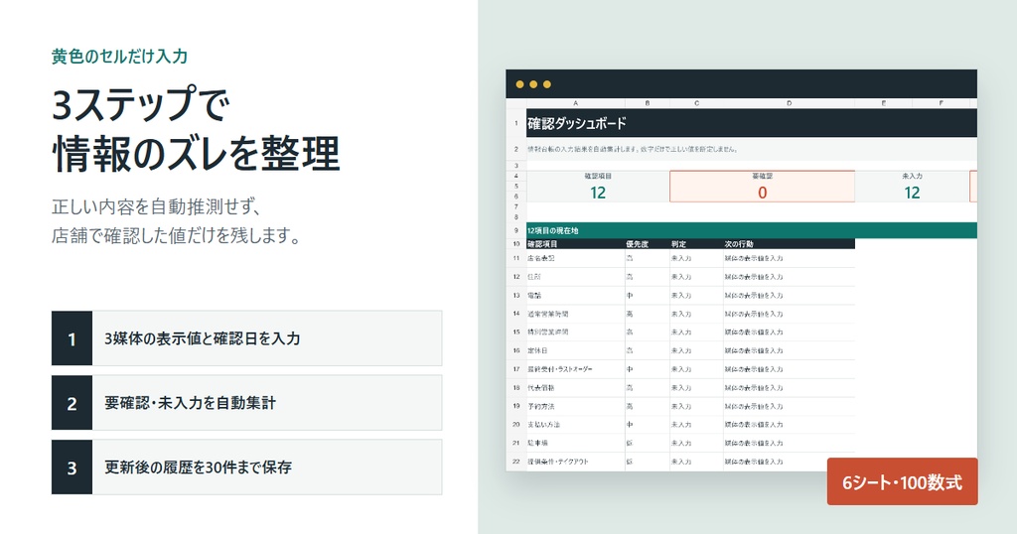Select row number 9 header
Image resolution: width=1017 pixels, height=534 pixels.
(516, 230)
